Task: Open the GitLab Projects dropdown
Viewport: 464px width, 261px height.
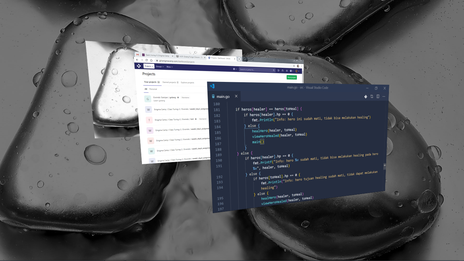Action: pyautogui.click(x=149, y=66)
